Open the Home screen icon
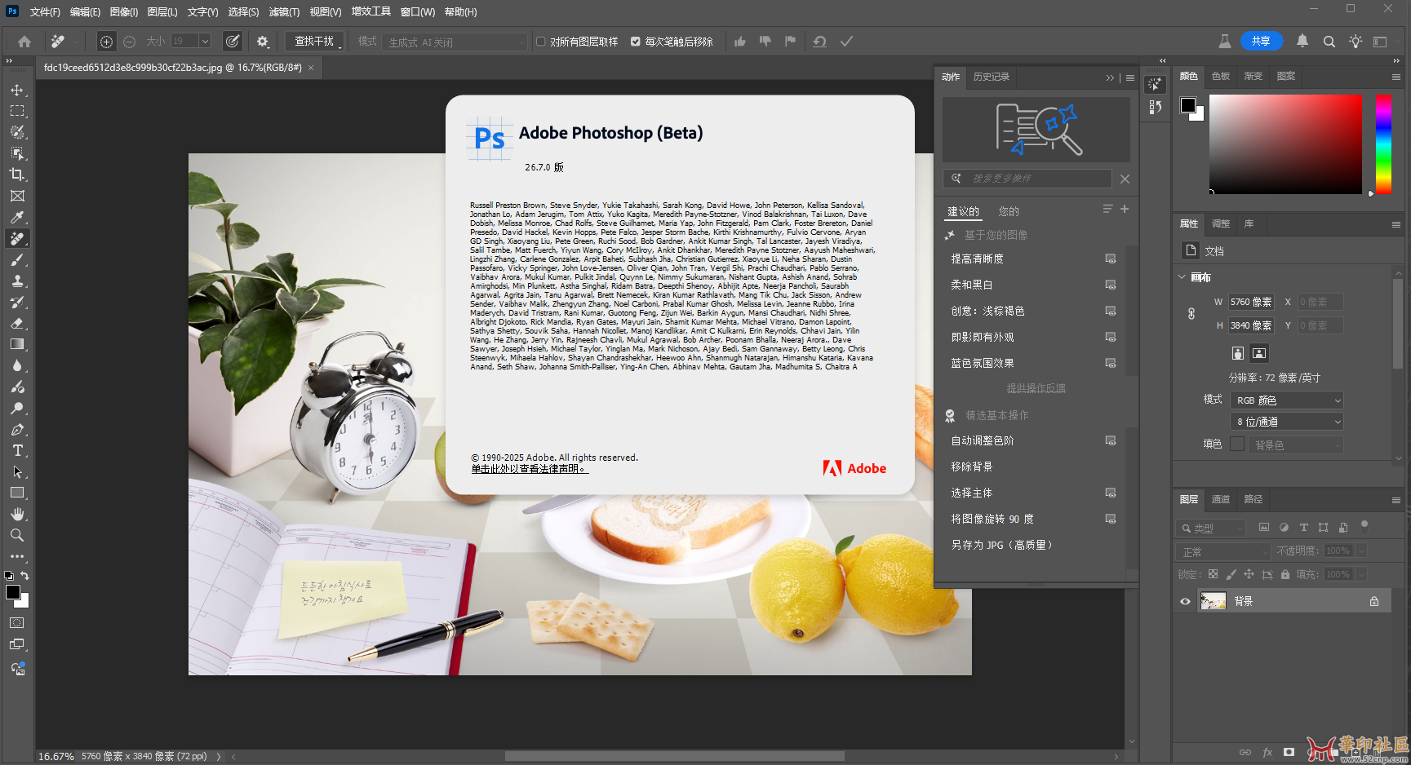This screenshot has height=765, width=1411. pyautogui.click(x=24, y=41)
